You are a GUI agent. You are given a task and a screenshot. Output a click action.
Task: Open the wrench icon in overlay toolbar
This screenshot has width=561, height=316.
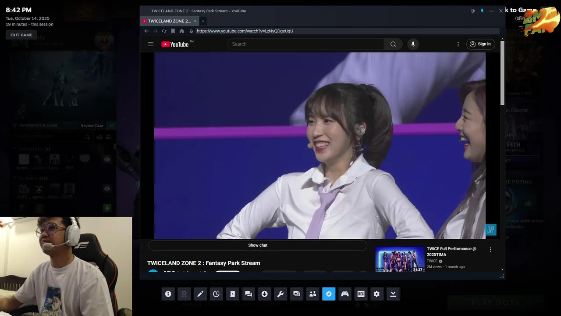[280, 294]
